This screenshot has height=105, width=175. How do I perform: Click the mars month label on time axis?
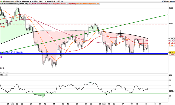104,104
